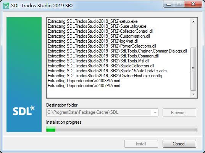The width and height of the screenshot is (205, 153).
Task: Close the SDL Trados Studio installer window
Action: pos(194,4)
